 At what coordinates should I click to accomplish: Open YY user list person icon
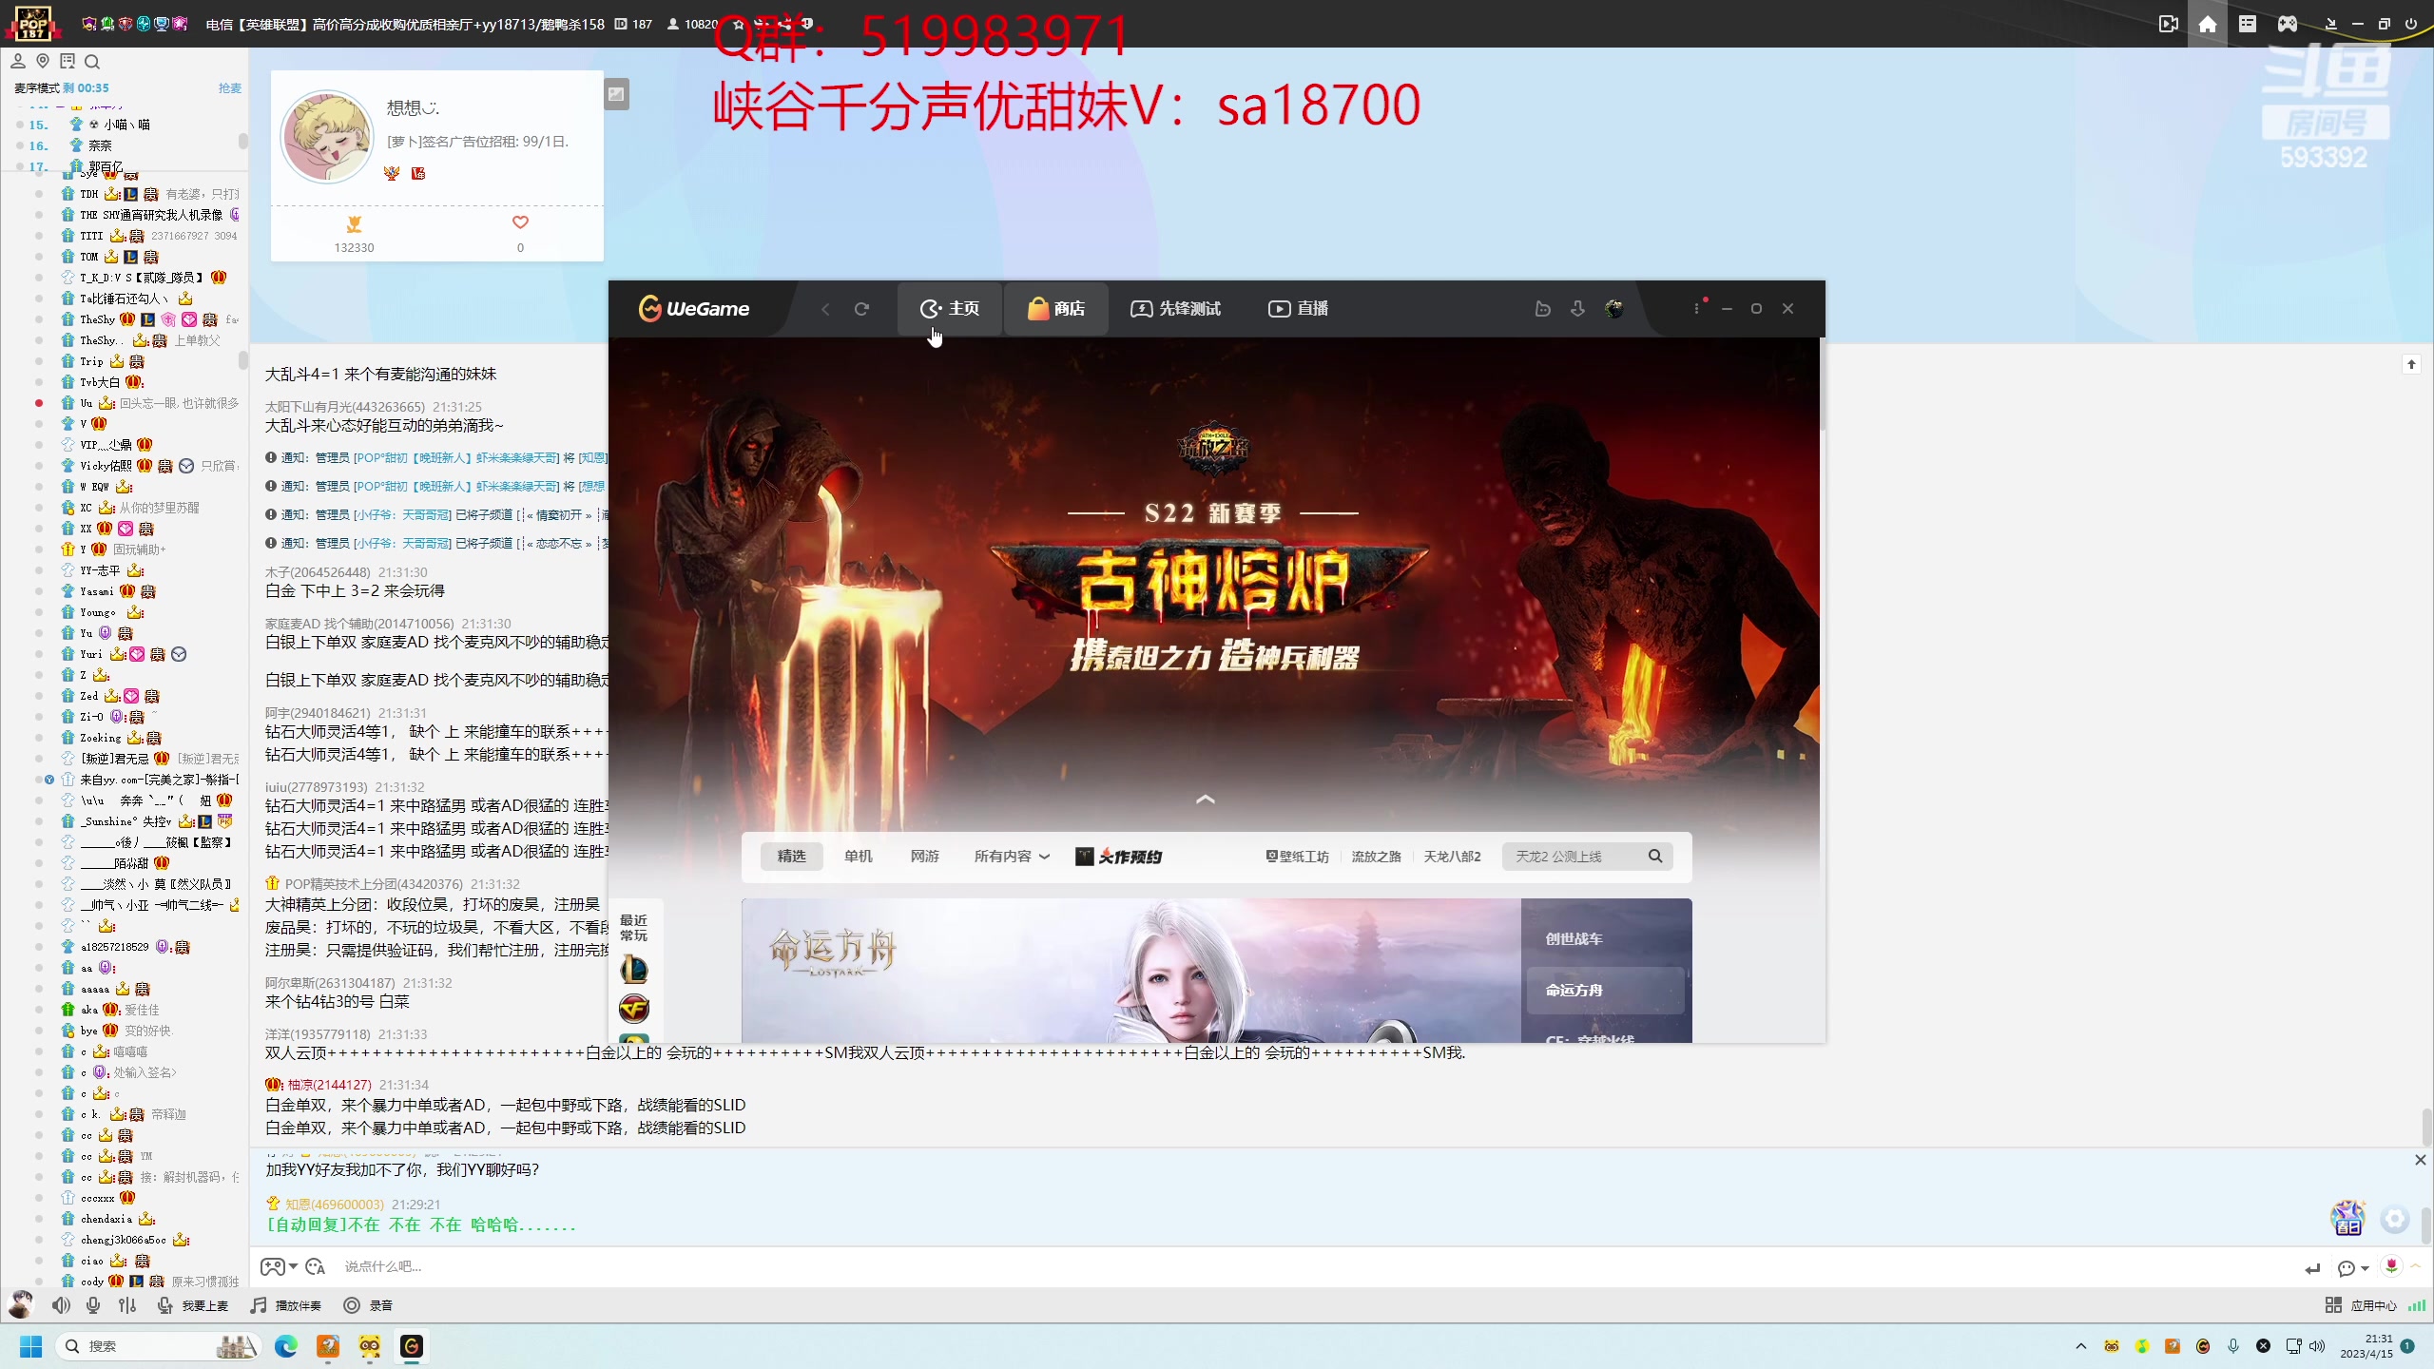[x=17, y=62]
